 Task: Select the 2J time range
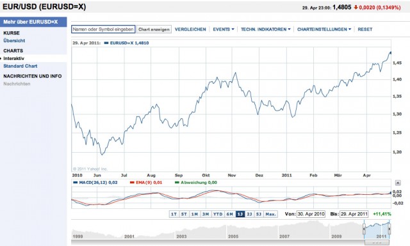249,214
